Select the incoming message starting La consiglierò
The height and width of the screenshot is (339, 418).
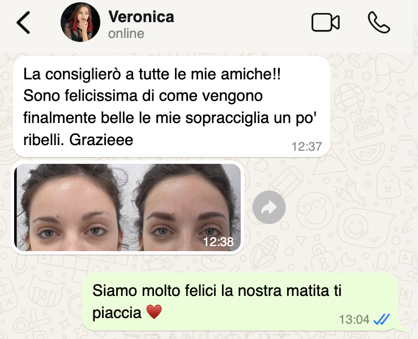172,107
